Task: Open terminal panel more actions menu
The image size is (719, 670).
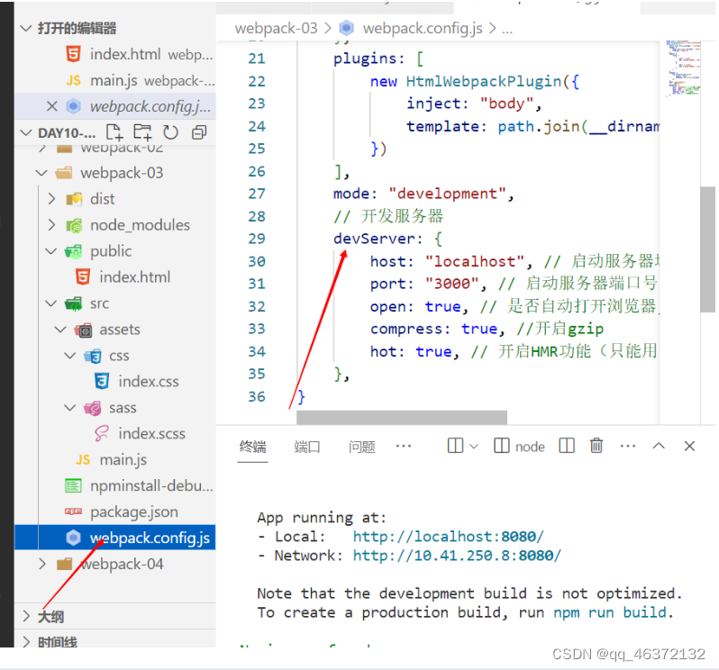Action: pyautogui.click(x=628, y=446)
